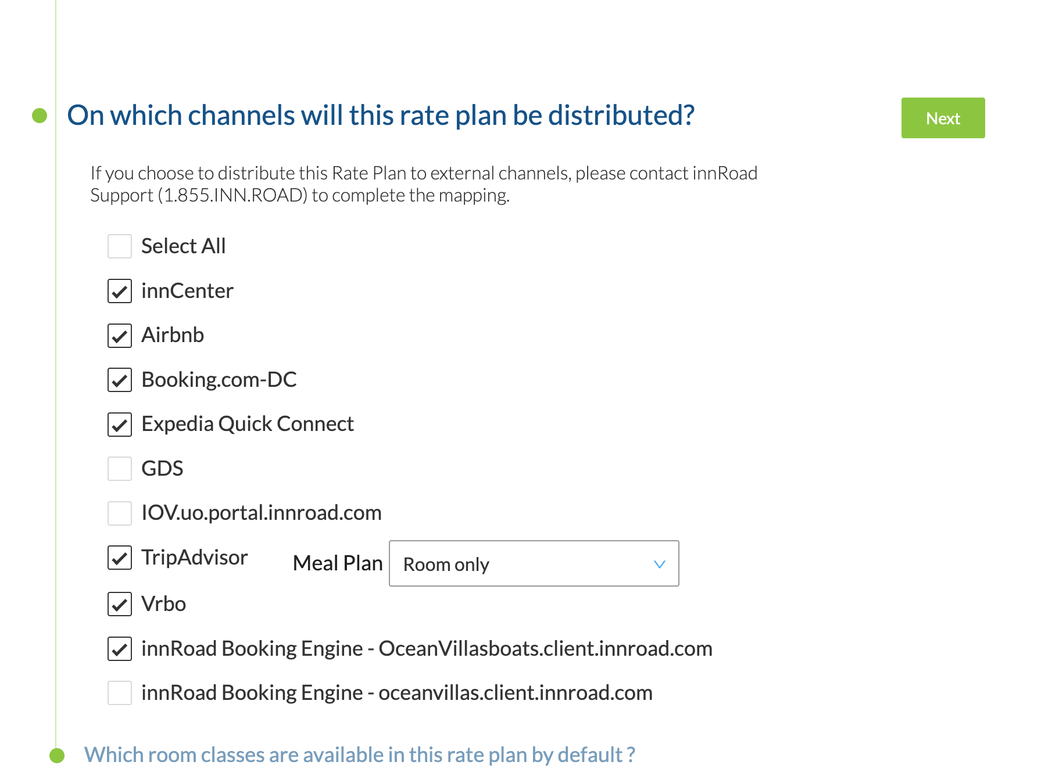
Task: Open the room classes section heading
Action: point(359,754)
